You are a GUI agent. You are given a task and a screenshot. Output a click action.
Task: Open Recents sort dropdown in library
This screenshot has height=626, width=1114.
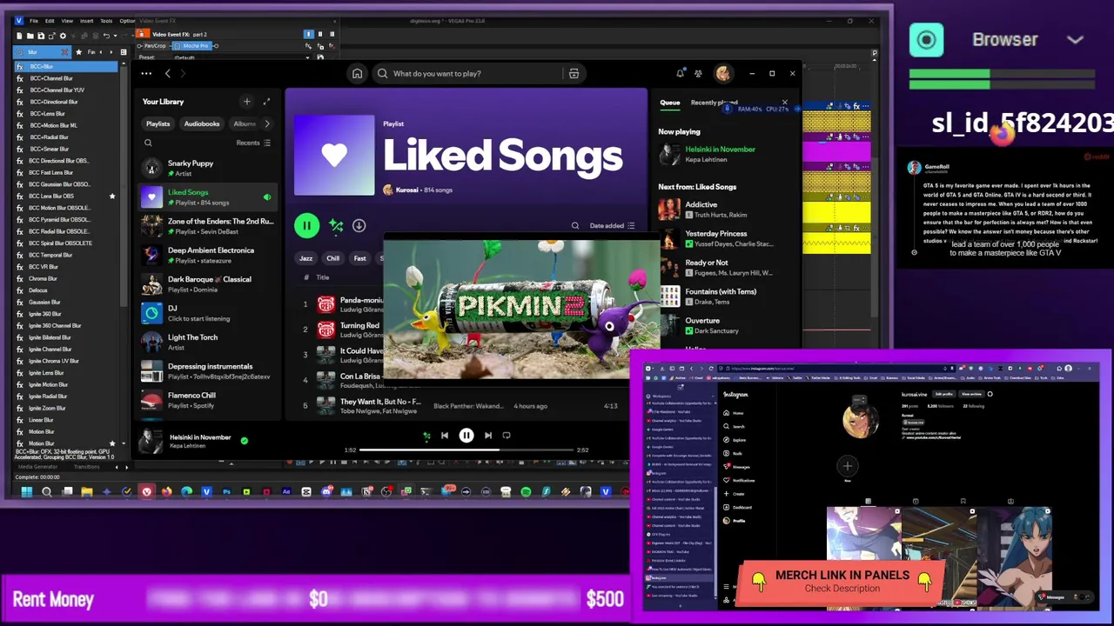pyautogui.click(x=253, y=143)
